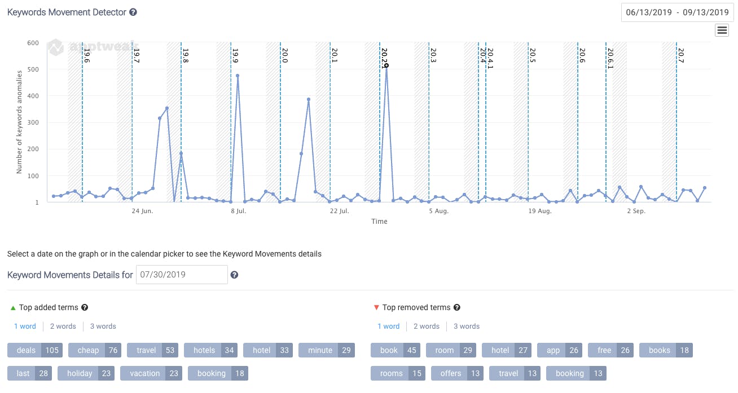
Task: Click help icon next to date field
Action: click(234, 275)
